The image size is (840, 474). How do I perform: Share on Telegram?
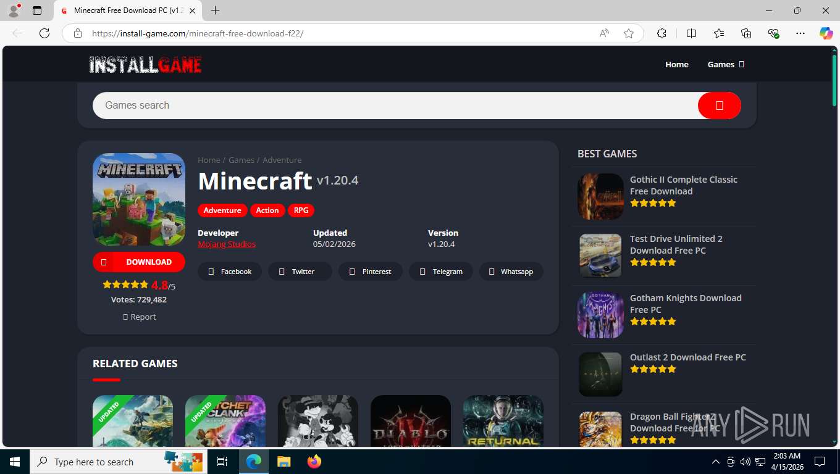(441, 272)
